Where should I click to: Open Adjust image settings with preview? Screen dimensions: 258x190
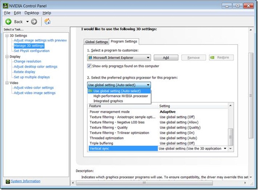[x=40, y=41]
